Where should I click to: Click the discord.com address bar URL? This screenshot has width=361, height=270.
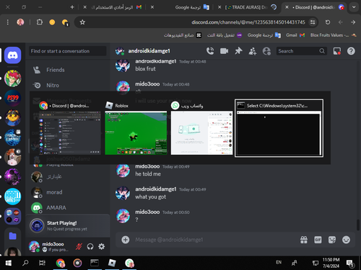[248, 22]
